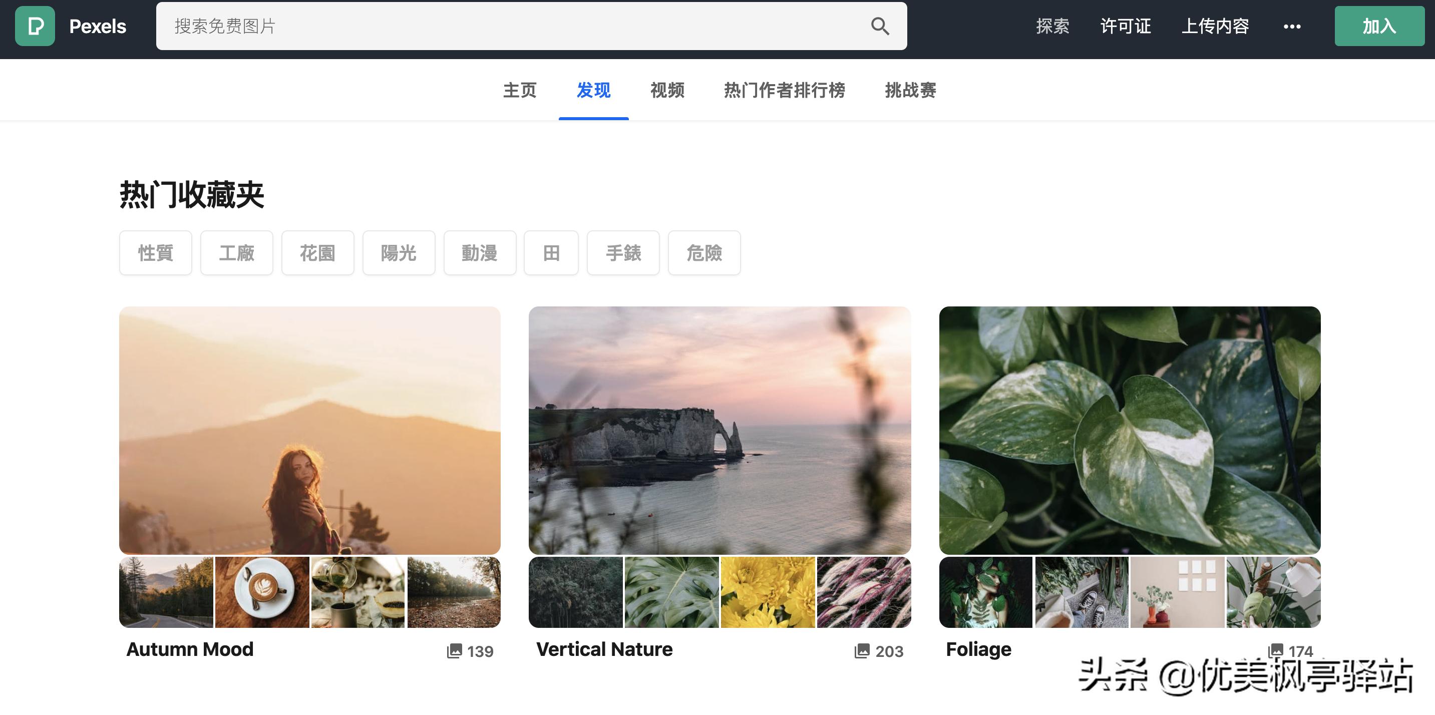
Task: Click the search magnifier icon
Action: [x=880, y=26]
